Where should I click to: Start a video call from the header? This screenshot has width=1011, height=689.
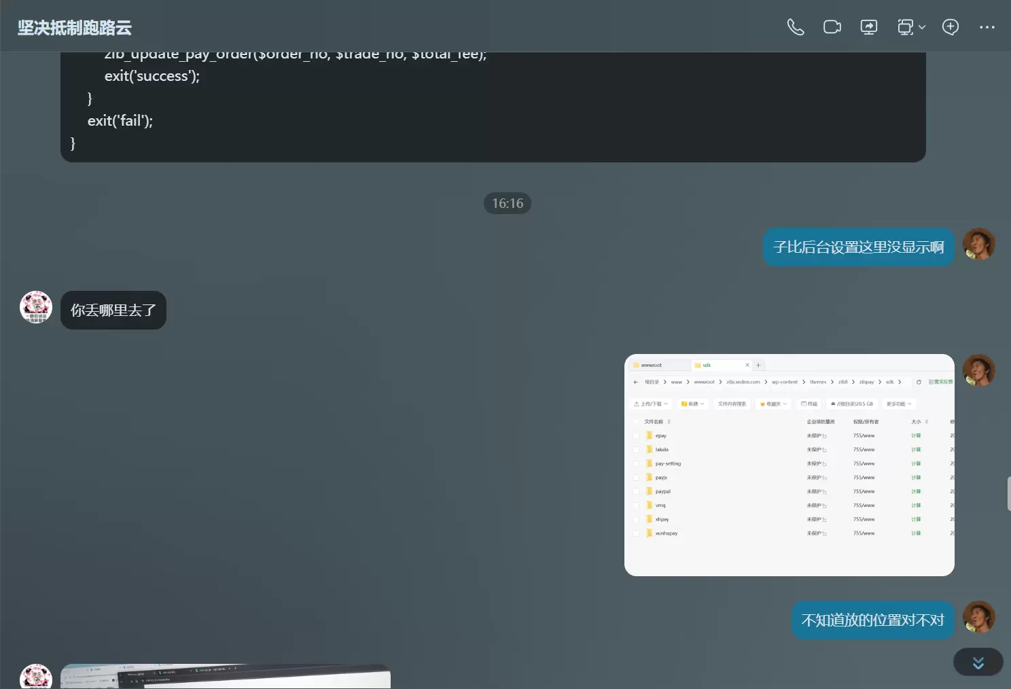pyautogui.click(x=832, y=27)
